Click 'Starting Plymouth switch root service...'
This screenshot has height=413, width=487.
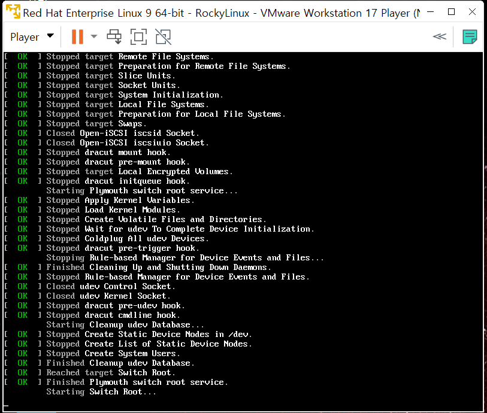click(x=142, y=191)
